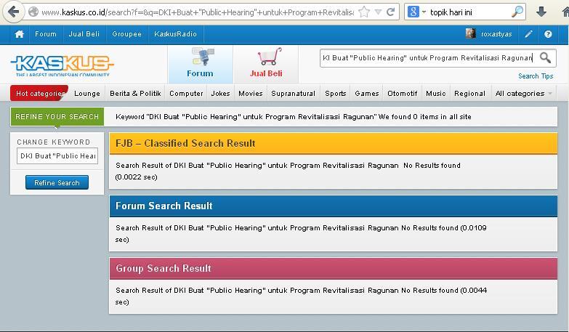Click the Kaskus search magnifier button
569x332 pixels.
pyautogui.click(x=545, y=57)
